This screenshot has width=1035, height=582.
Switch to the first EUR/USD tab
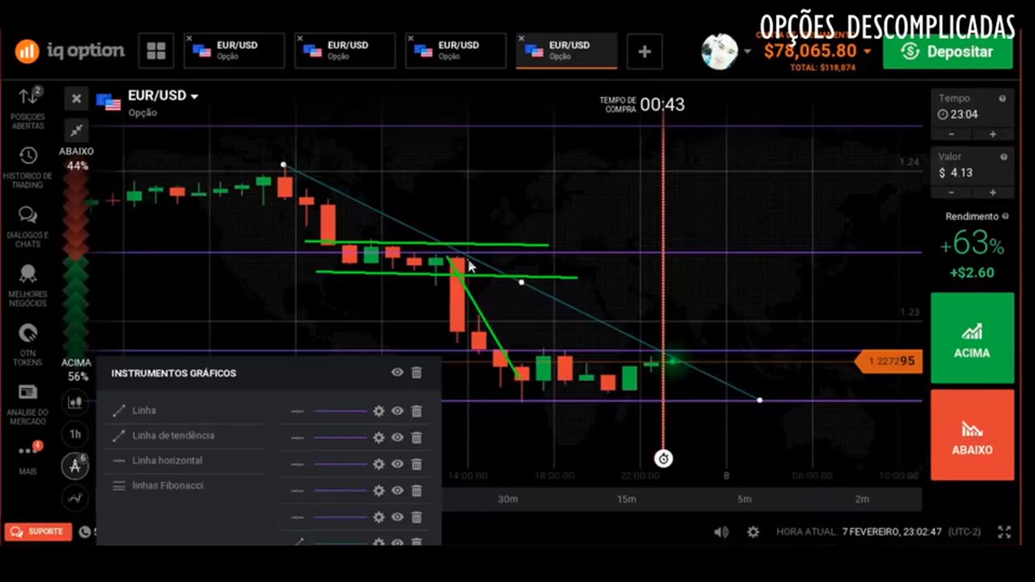pos(234,51)
